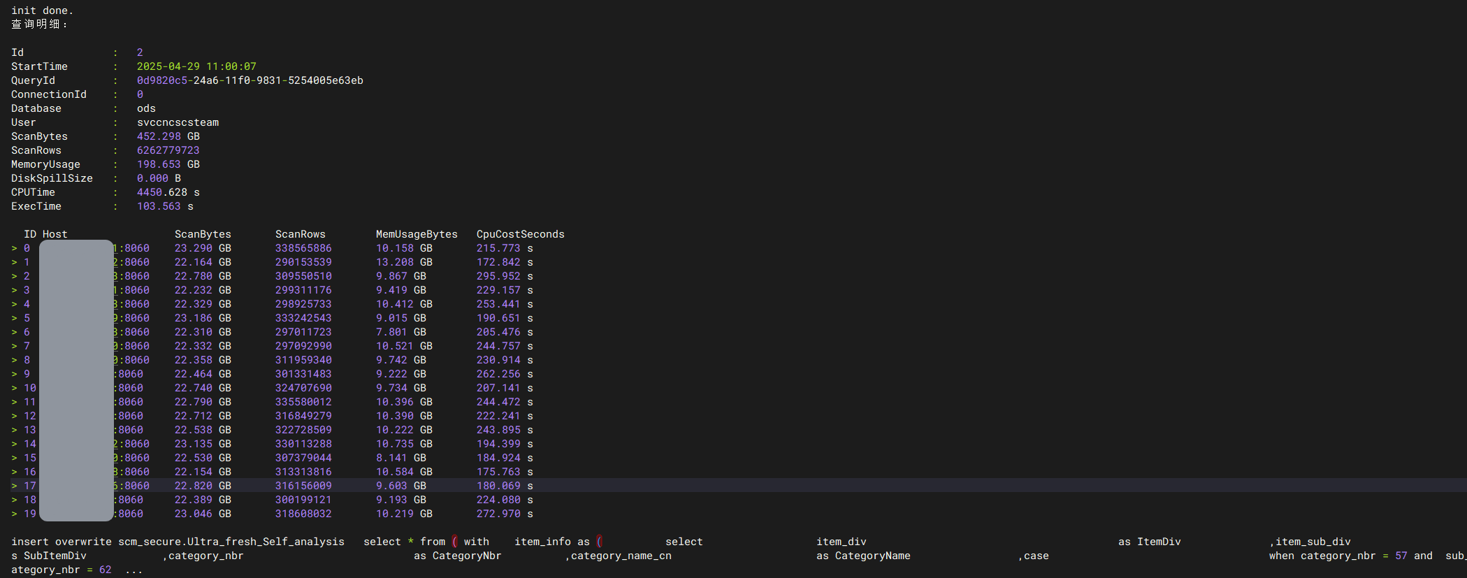Click the 查询明细 heading line

pos(40,24)
